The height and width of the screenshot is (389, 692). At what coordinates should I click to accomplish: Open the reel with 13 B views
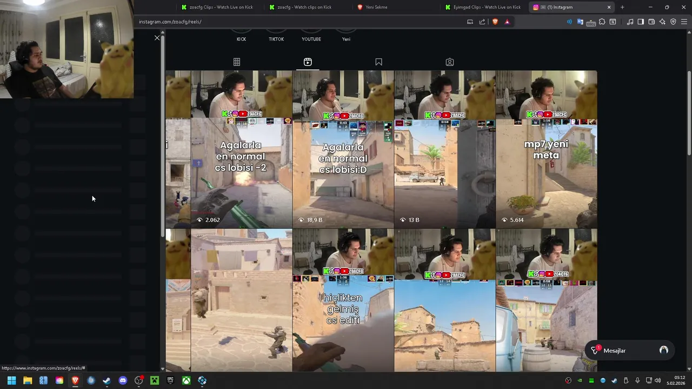click(444, 149)
